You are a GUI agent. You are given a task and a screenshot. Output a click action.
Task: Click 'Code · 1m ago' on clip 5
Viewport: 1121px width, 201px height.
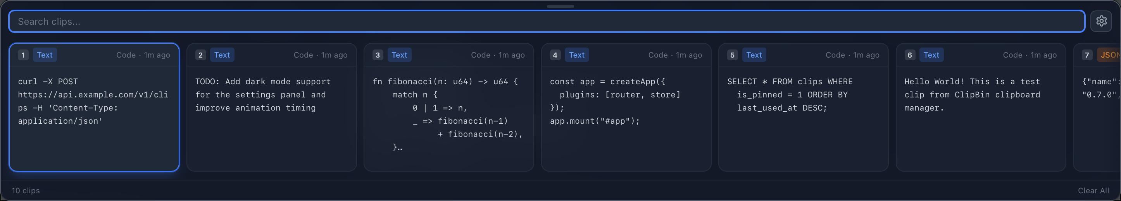click(x=852, y=55)
